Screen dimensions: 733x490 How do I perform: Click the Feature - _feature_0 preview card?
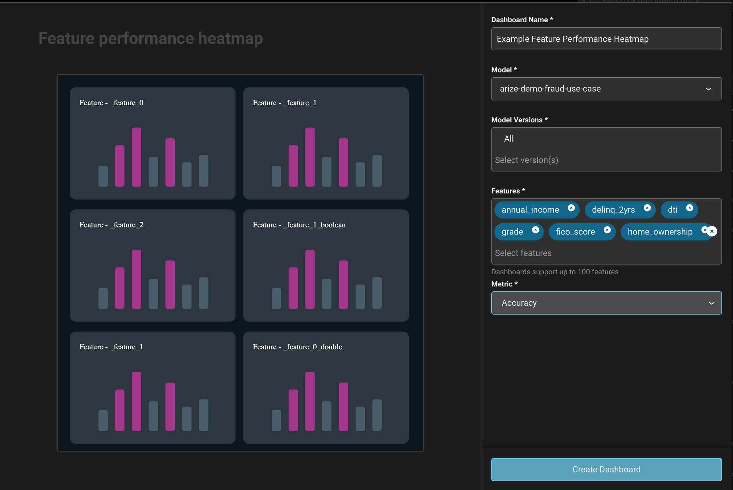tap(153, 143)
